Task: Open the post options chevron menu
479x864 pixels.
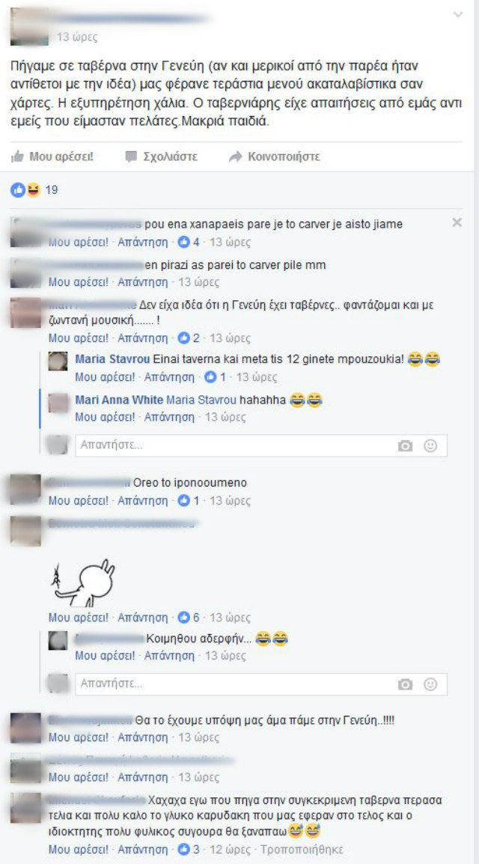Action: tap(457, 15)
